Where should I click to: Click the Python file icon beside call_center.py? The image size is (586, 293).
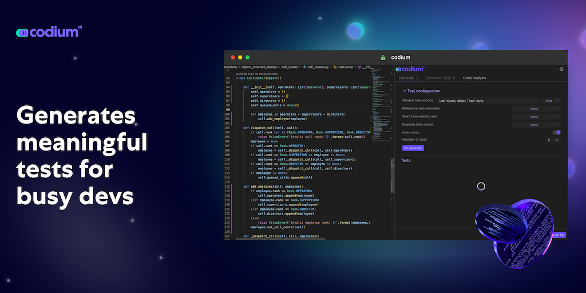click(304, 67)
